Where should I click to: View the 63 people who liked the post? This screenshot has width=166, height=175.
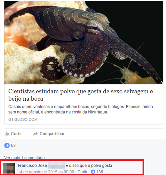(x=13, y=145)
